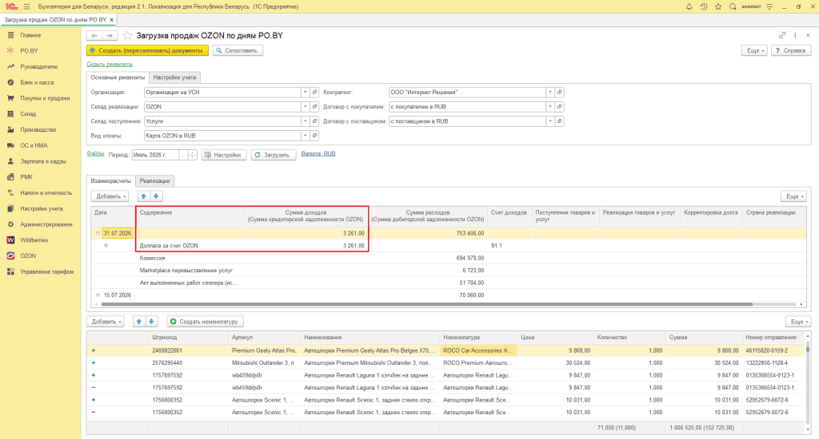Open notifications bell icon

(689, 6)
